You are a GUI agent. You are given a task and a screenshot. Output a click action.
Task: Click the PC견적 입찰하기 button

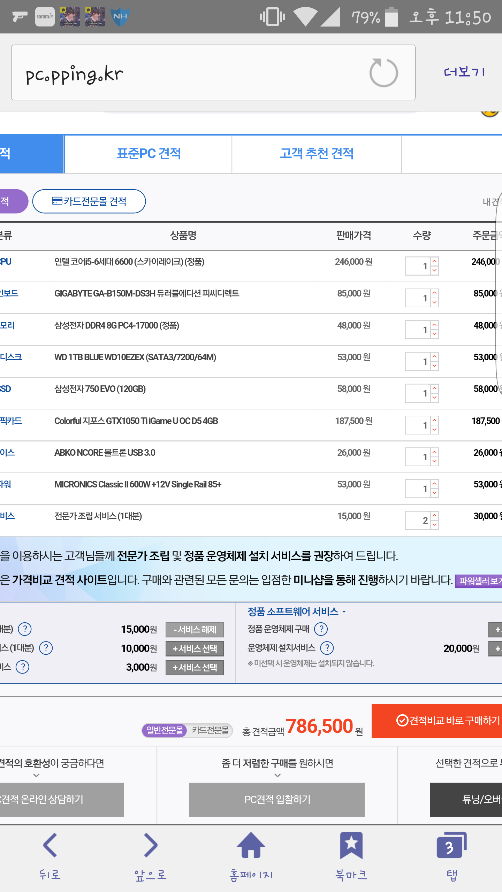click(277, 799)
